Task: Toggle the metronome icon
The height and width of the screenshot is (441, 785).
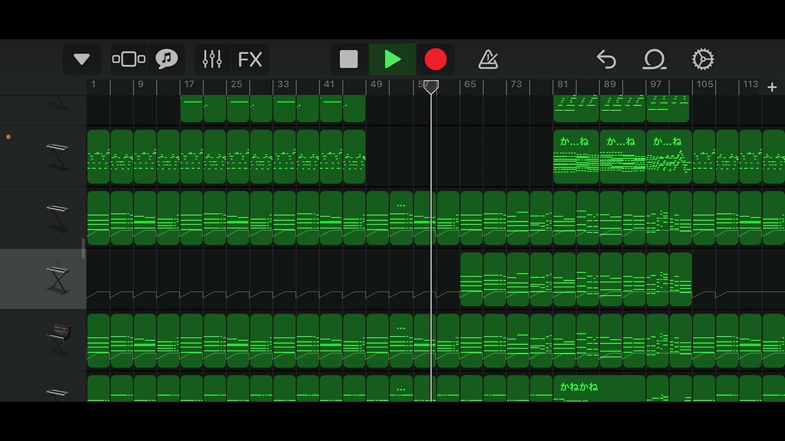Action: click(488, 59)
